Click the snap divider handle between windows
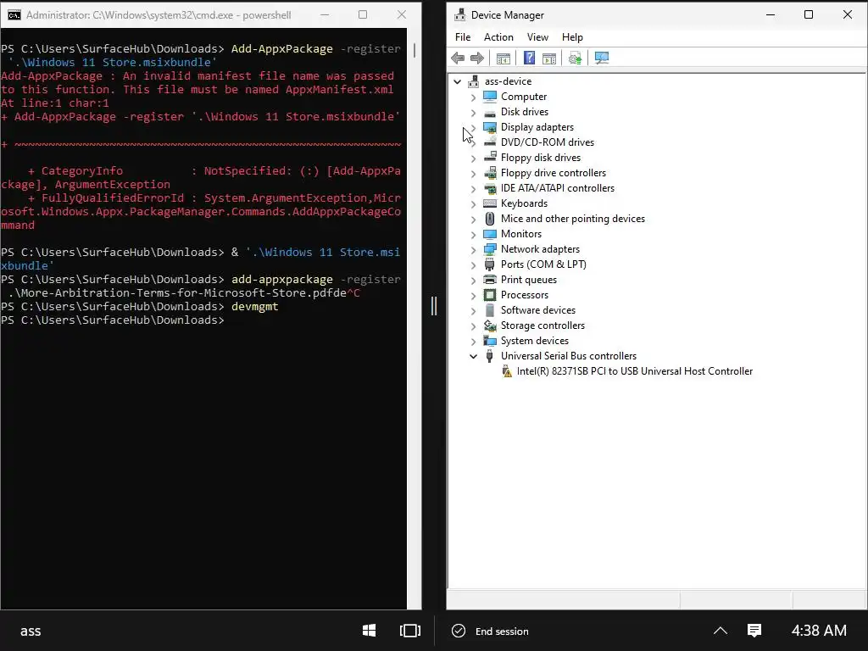The height and width of the screenshot is (651, 868). [434, 305]
